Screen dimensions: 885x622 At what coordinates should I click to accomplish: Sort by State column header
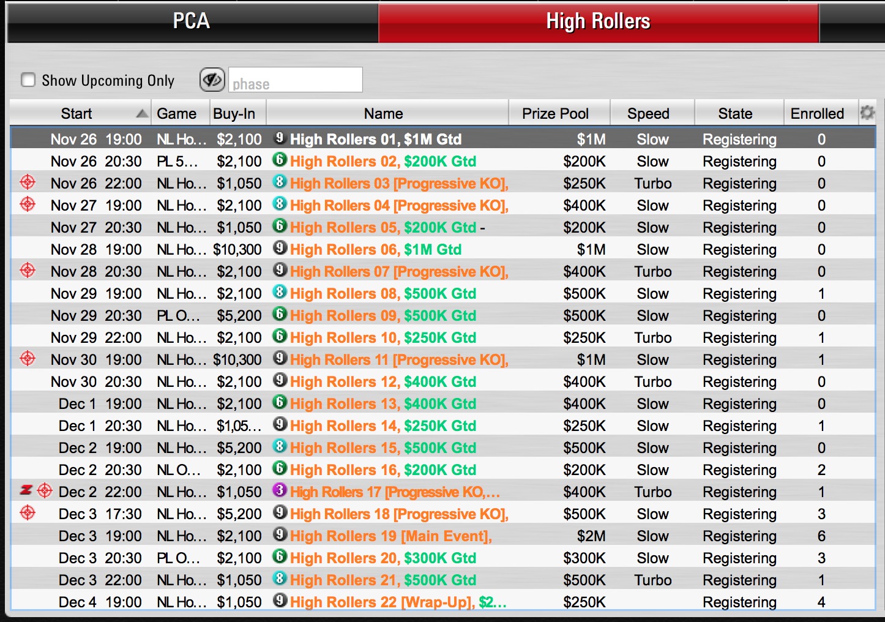(x=739, y=113)
